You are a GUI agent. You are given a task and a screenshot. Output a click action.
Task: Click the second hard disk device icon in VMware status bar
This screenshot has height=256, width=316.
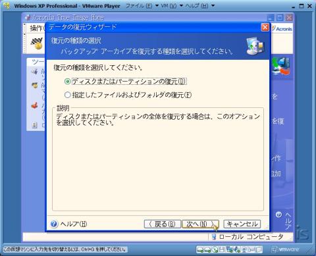pos(207,249)
